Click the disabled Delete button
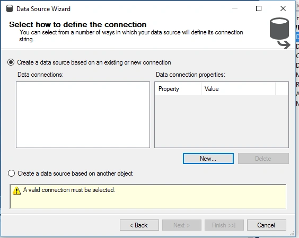This screenshot has width=299, height=238. pos(263,159)
